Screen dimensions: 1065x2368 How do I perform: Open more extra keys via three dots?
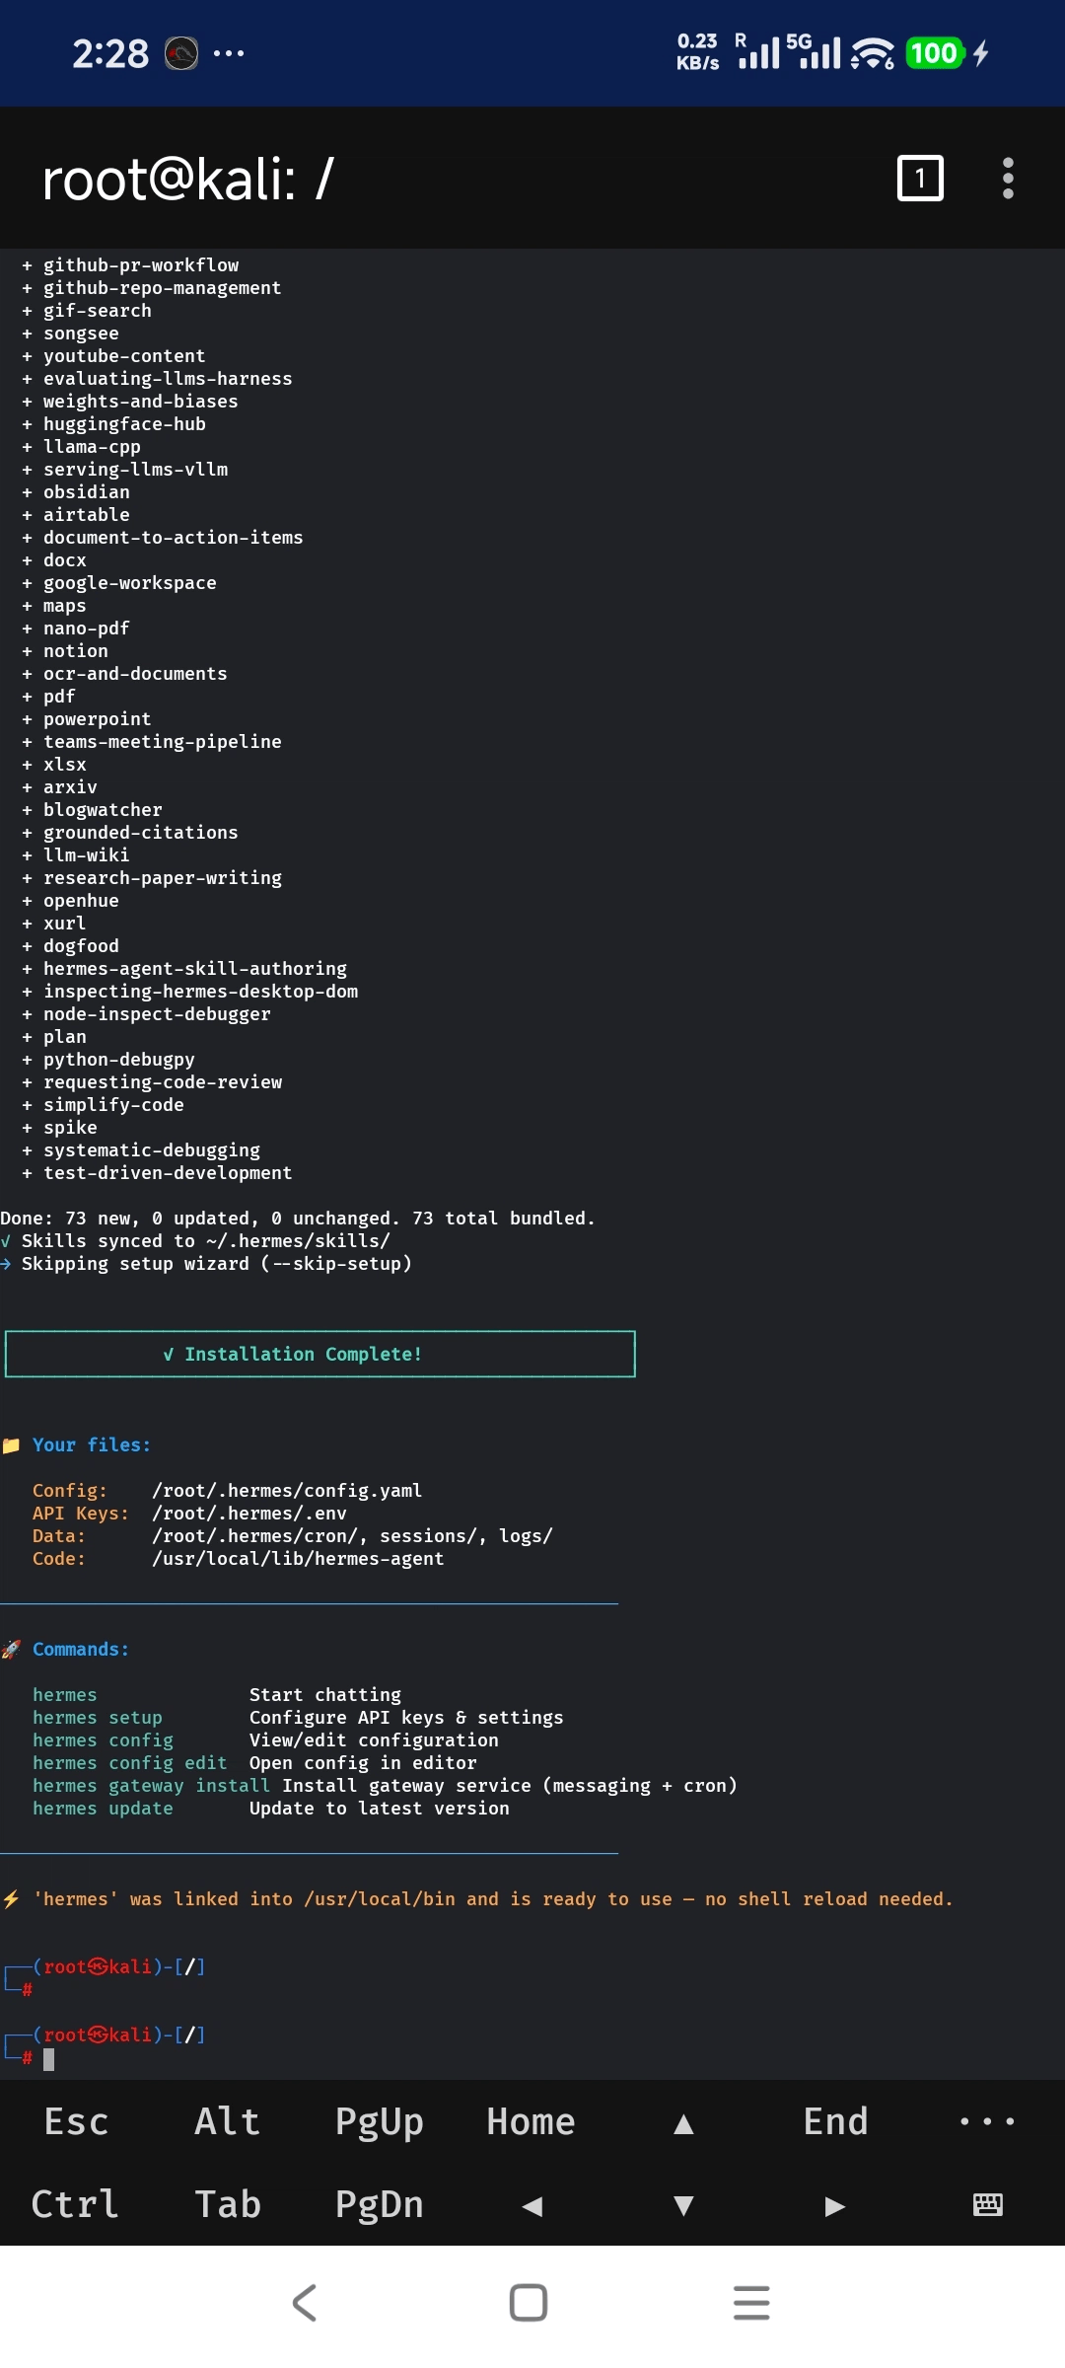coord(987,2121)
